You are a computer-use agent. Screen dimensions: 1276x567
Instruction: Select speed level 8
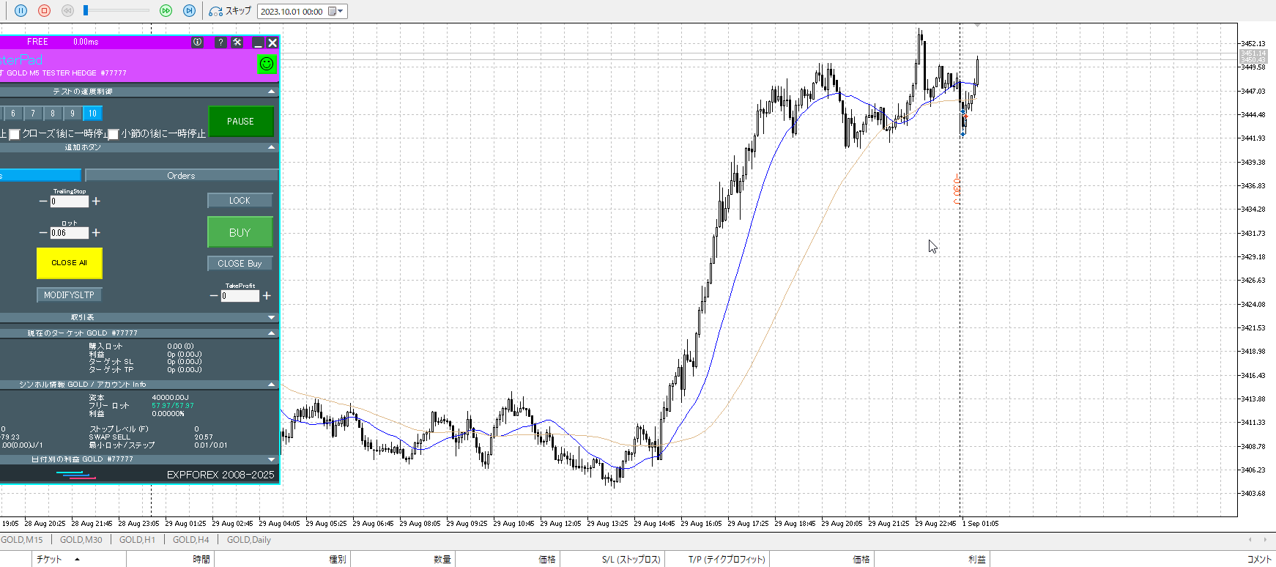coord(53,114)
